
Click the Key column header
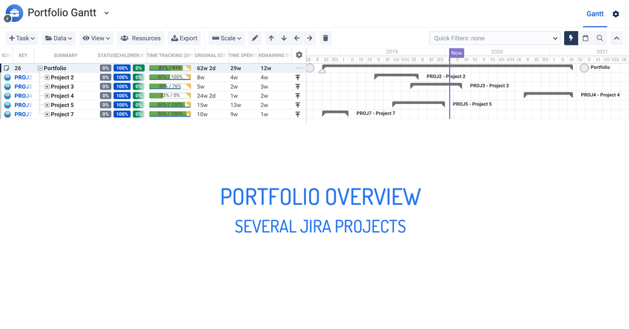pos(23,55)
